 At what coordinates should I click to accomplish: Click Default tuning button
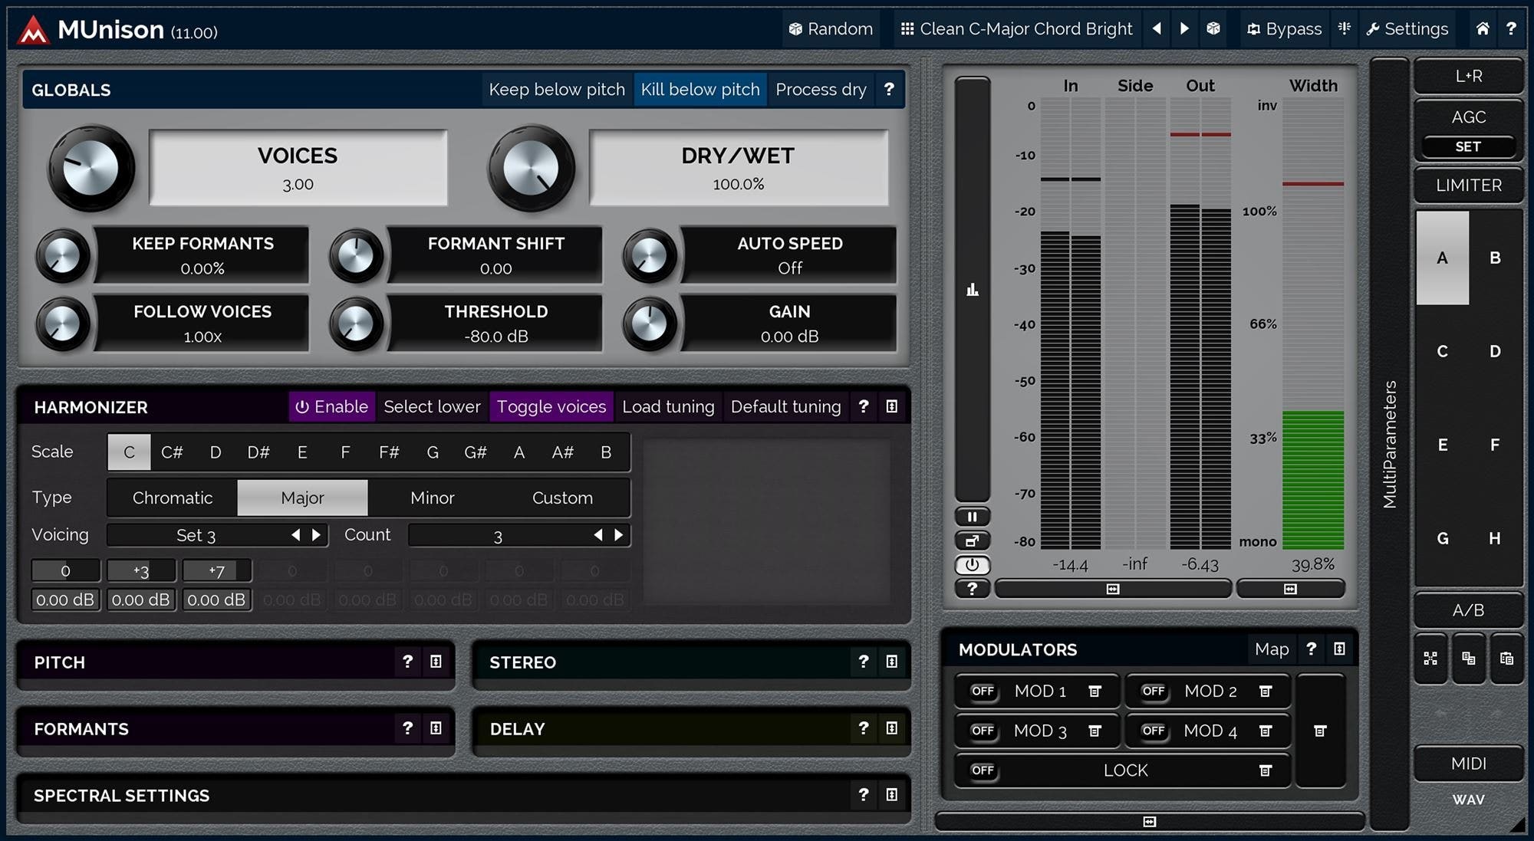(785, 406)
